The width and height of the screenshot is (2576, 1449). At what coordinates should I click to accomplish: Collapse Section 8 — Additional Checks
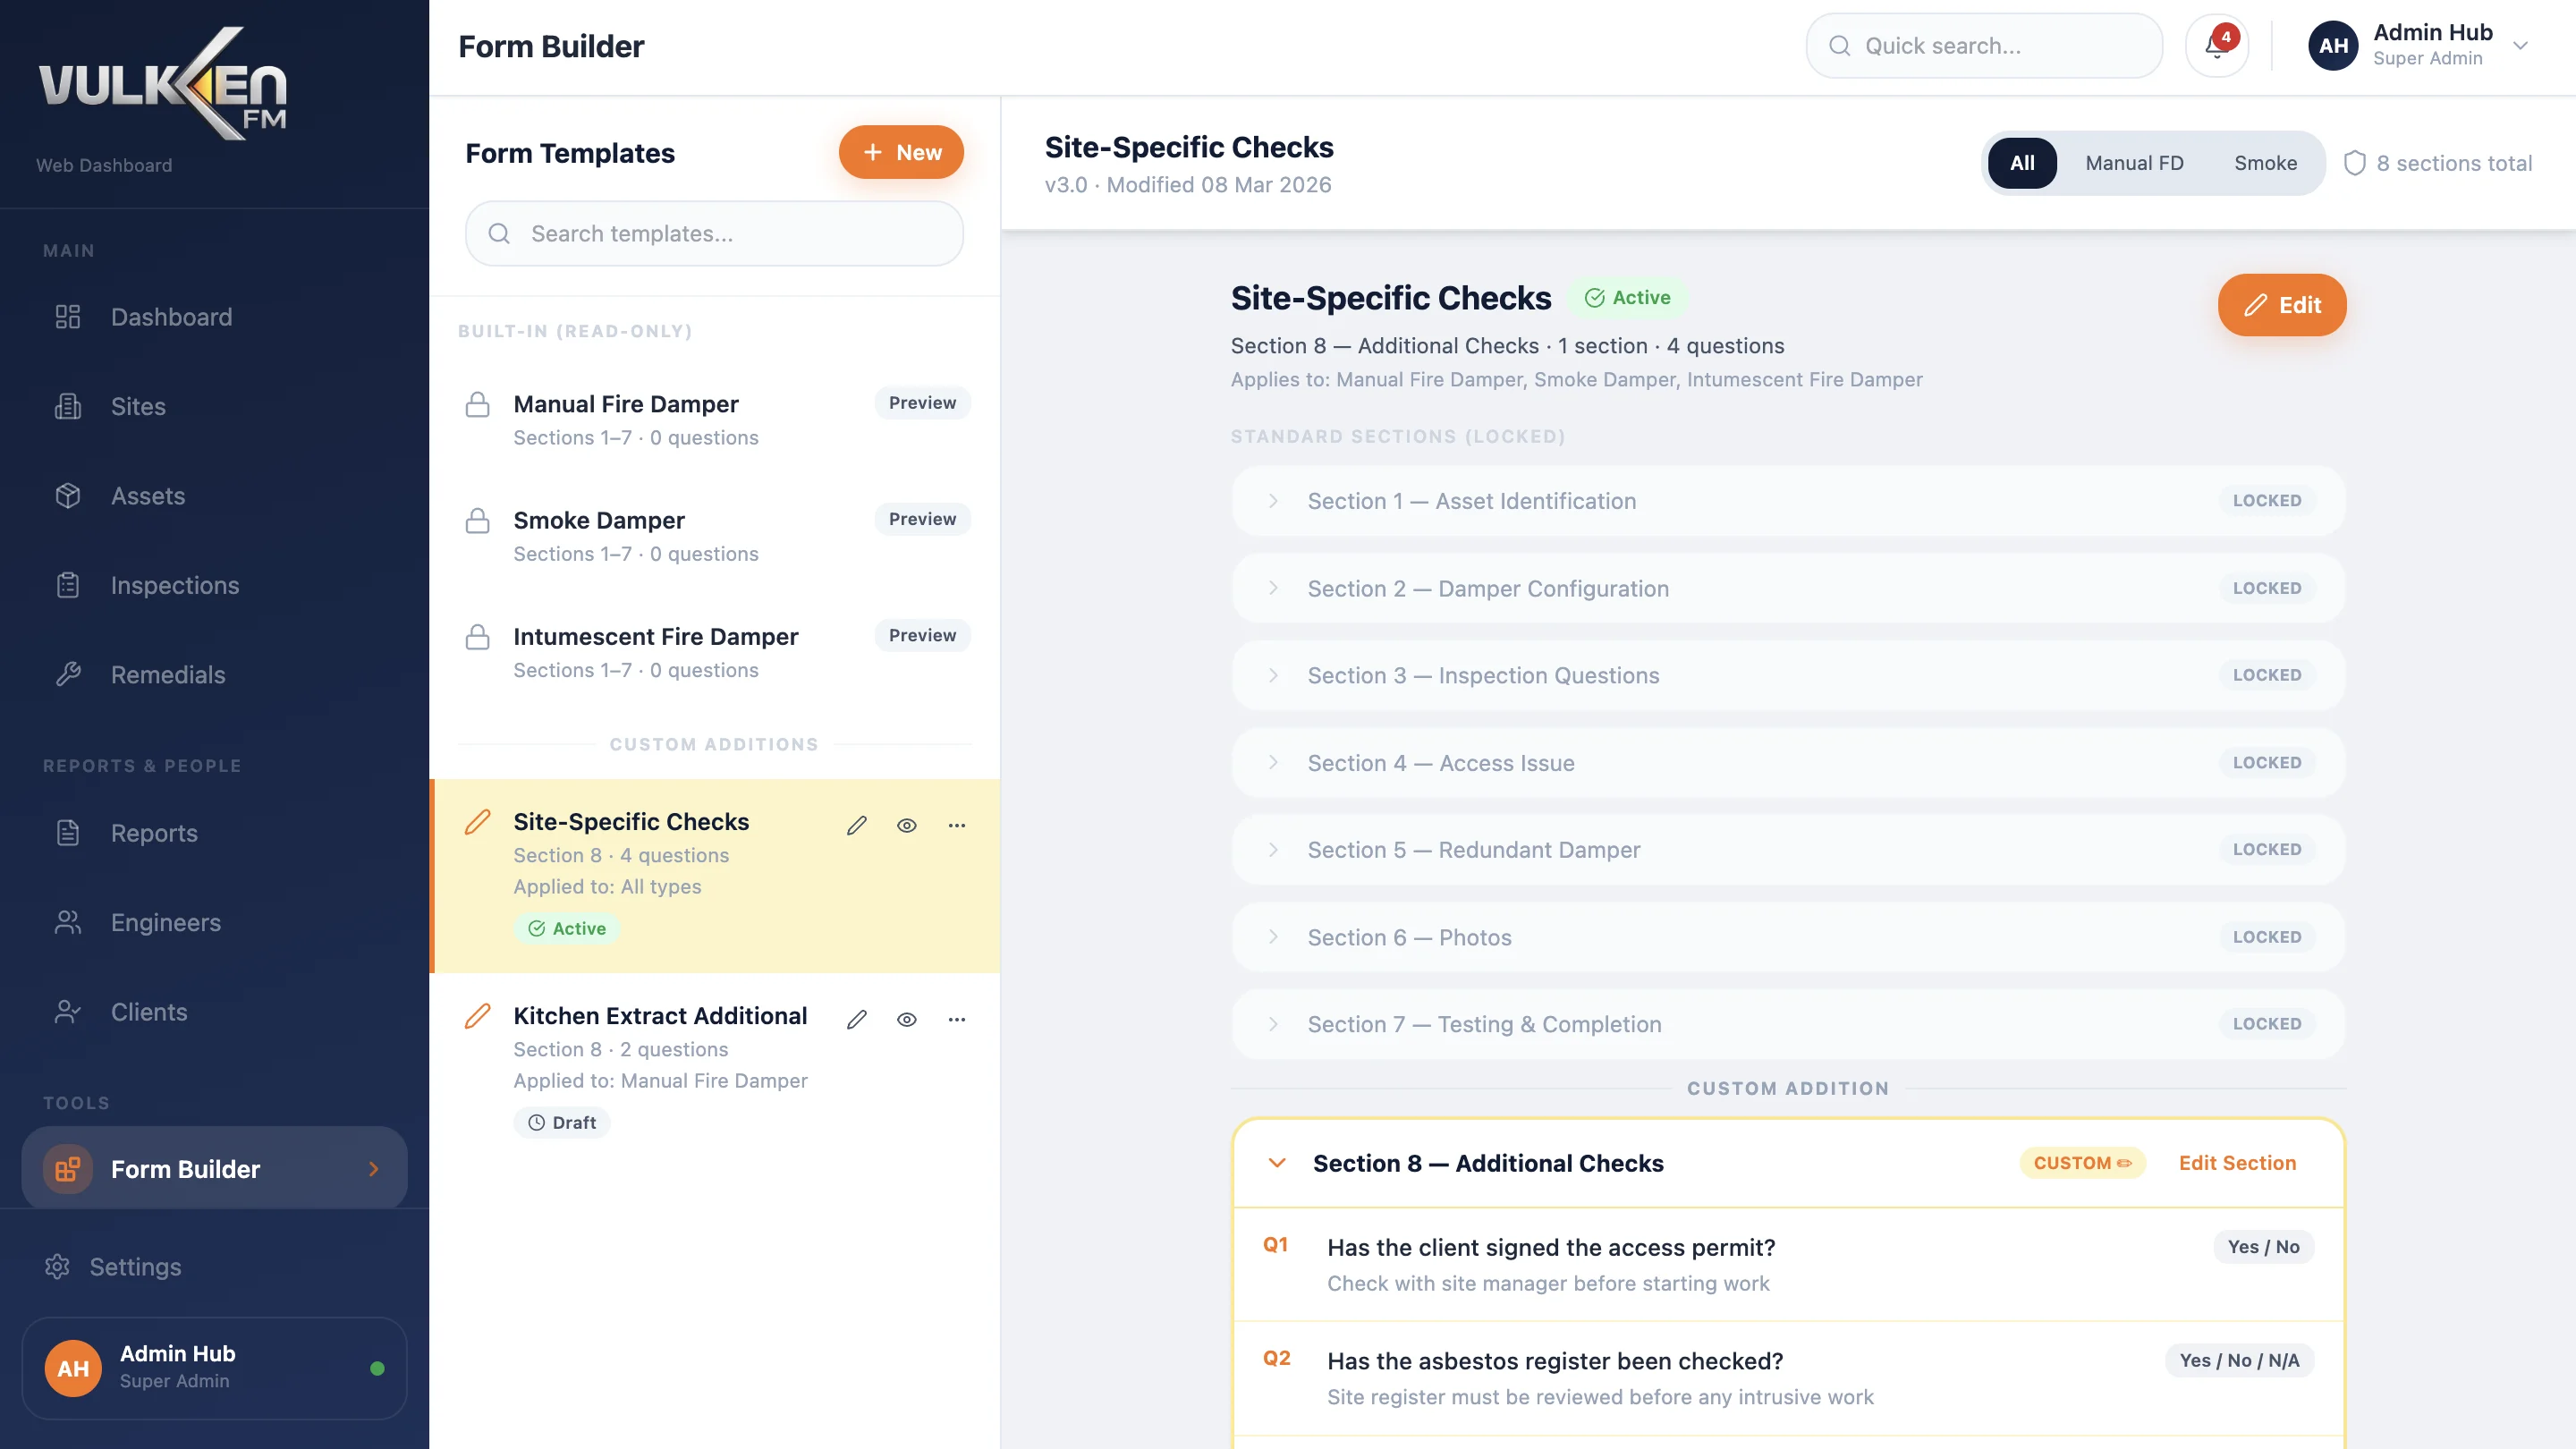(x=1276, y=1163)
